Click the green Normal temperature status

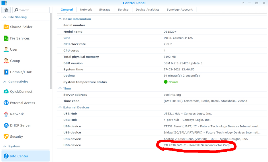(x=171, y=82)
